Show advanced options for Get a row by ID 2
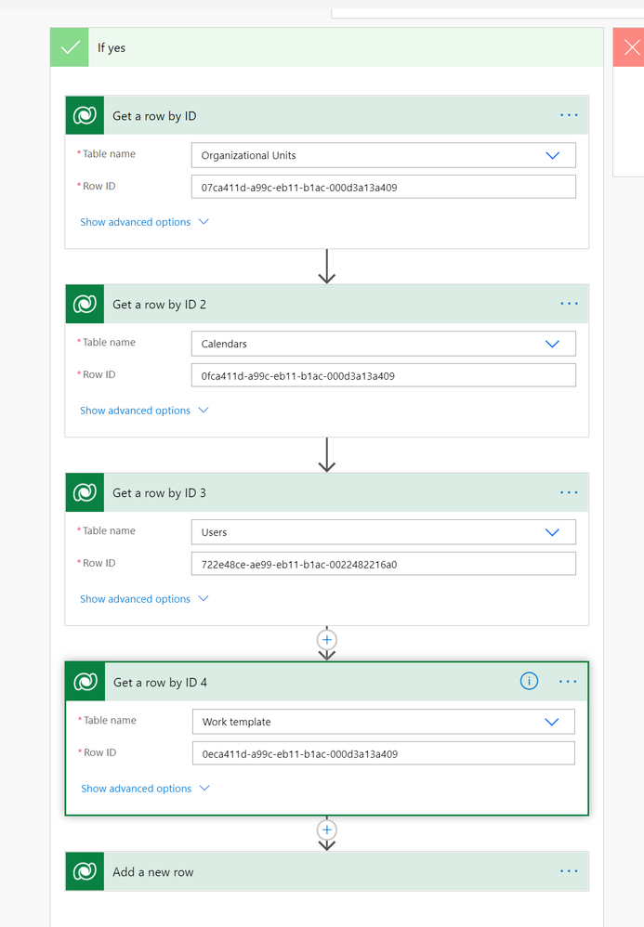Screen dimensions: 644x927 click(144, 411)
